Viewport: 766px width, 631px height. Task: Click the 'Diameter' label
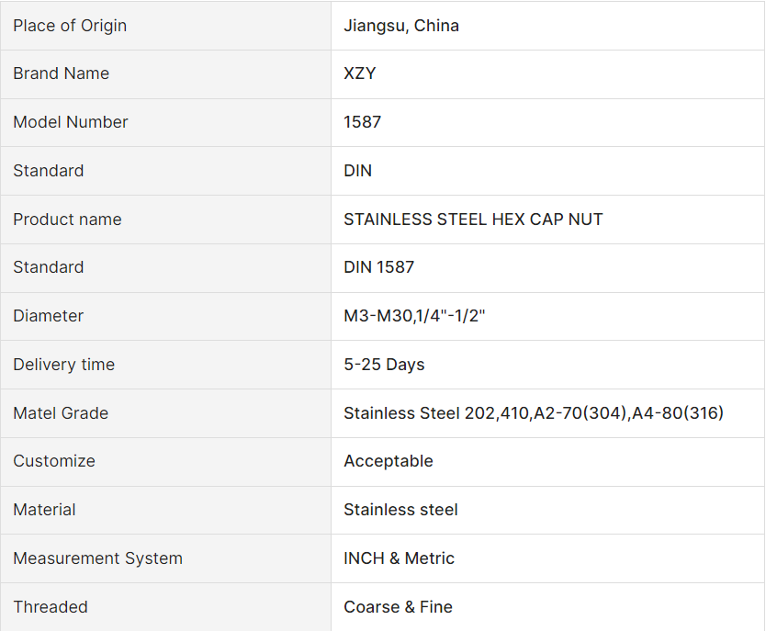pos(48,316)
